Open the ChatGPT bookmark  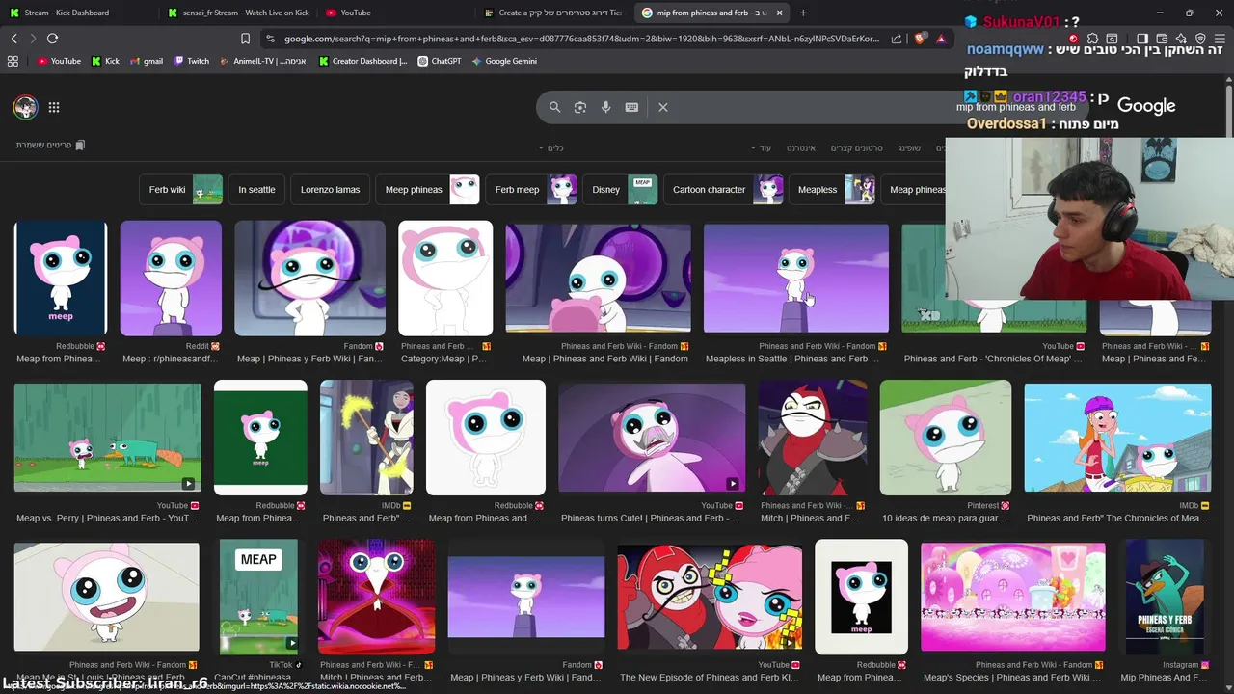(x=440, y=61)
